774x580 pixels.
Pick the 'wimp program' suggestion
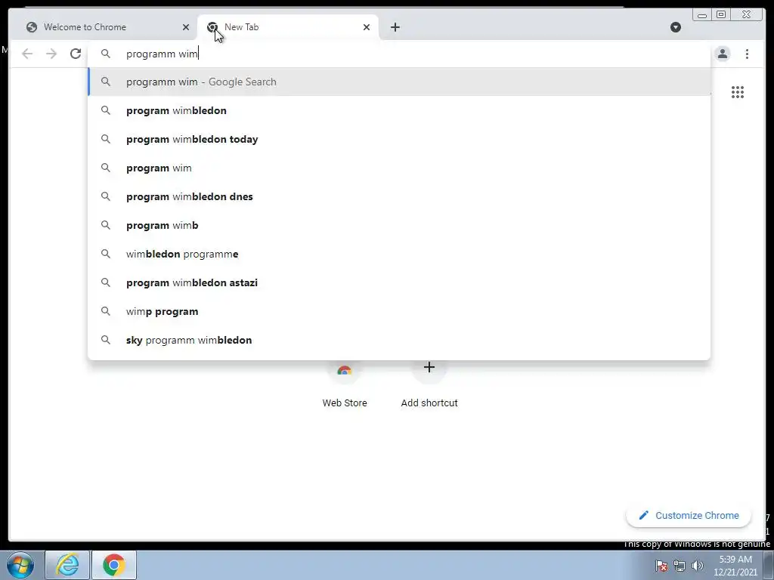click(x=399, y=311)
